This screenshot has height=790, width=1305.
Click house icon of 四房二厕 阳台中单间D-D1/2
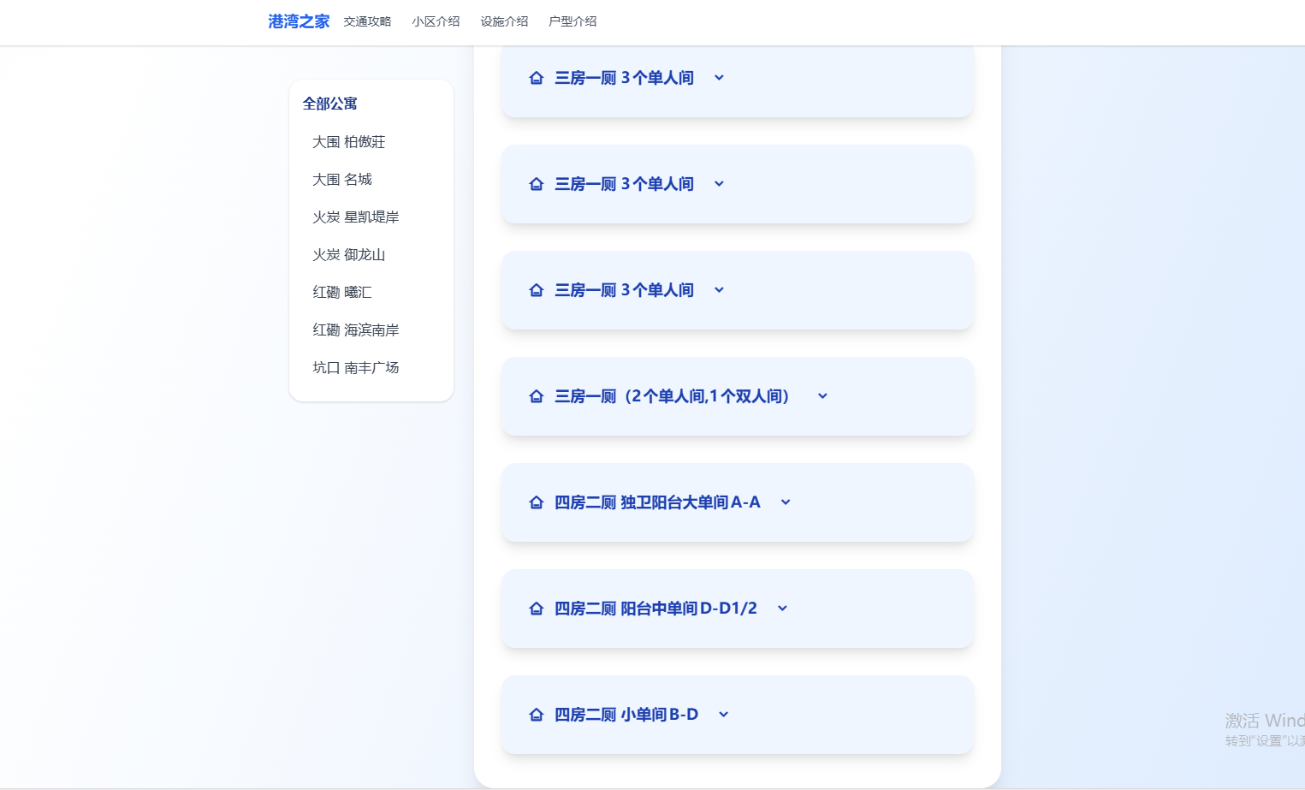(x=537, y=609)
